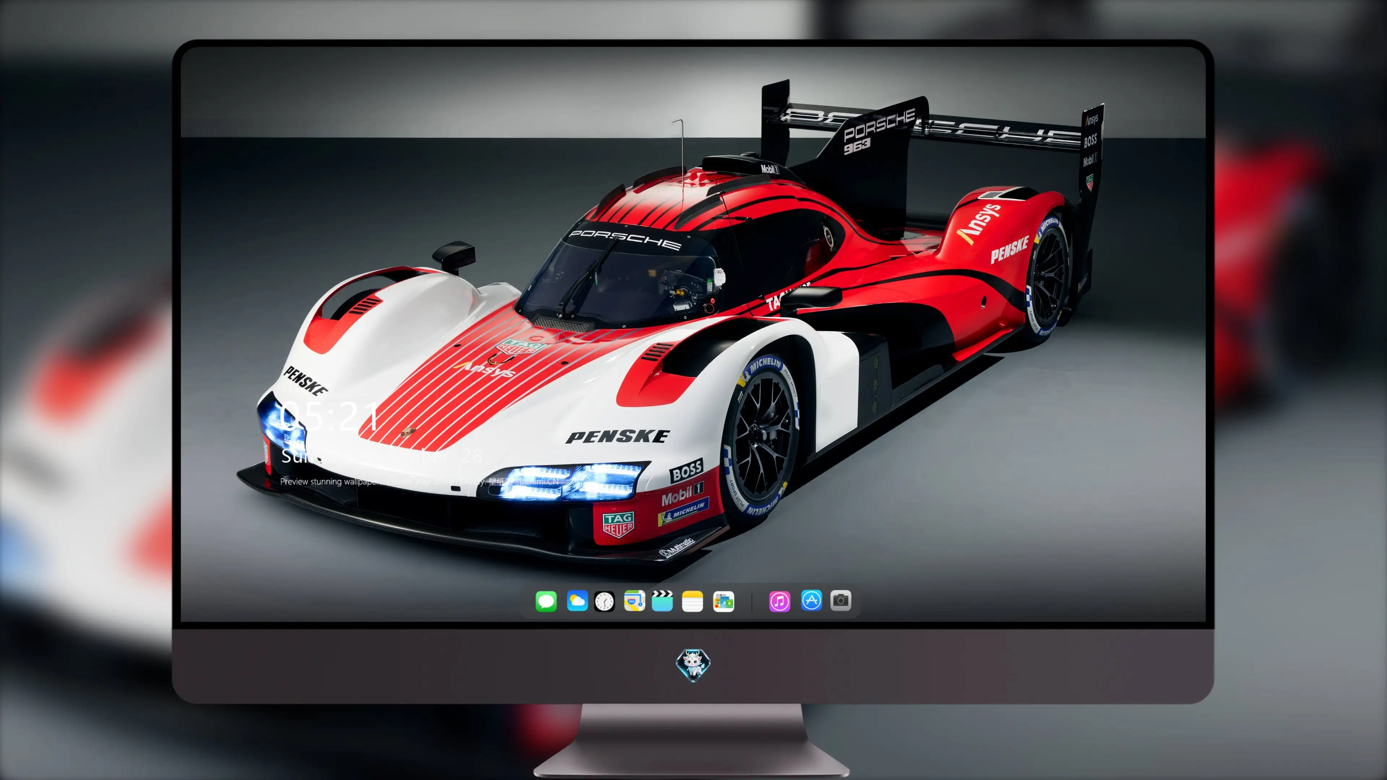Click the colorful picture collage dock icon
This screenshot has height=780, width=1387.
pyautogui.click(x=723, y=601)
